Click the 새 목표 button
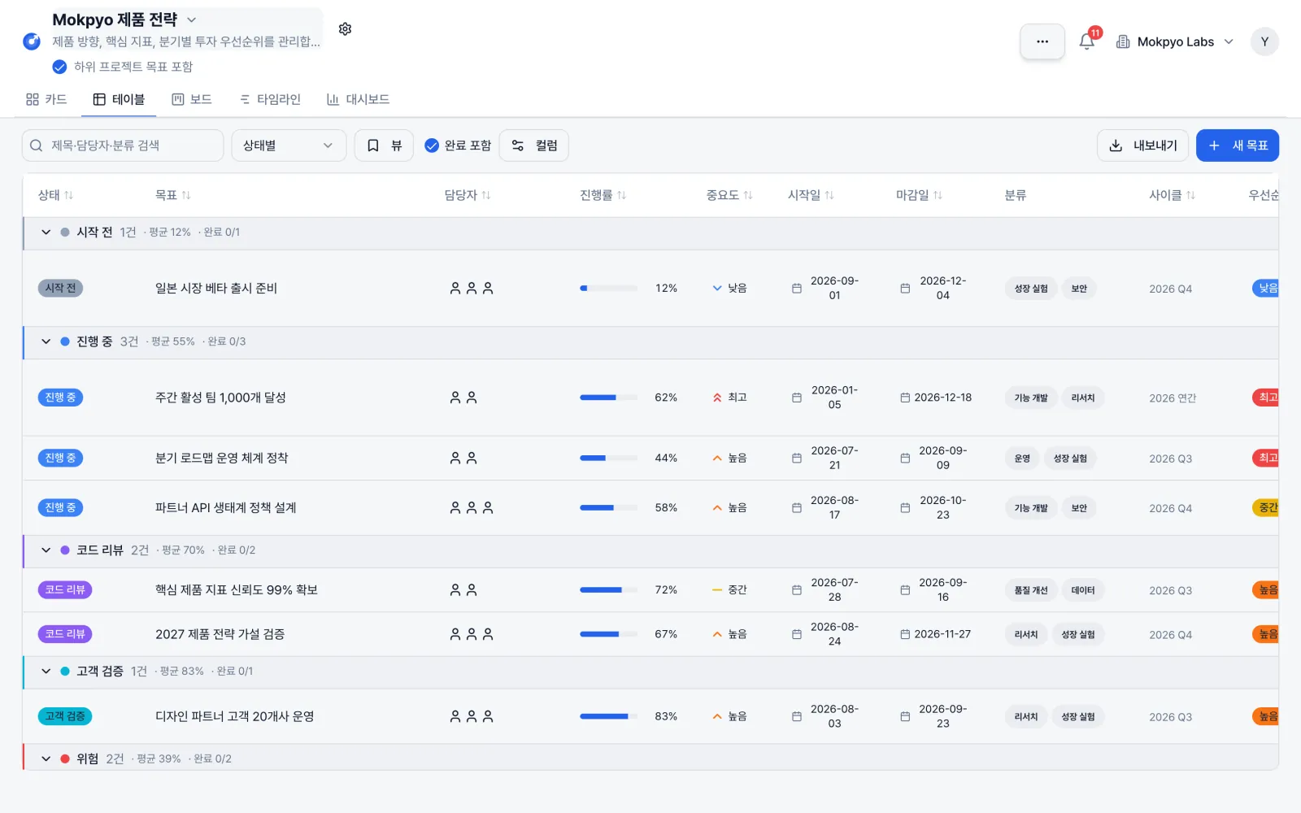 (1238, 146)
